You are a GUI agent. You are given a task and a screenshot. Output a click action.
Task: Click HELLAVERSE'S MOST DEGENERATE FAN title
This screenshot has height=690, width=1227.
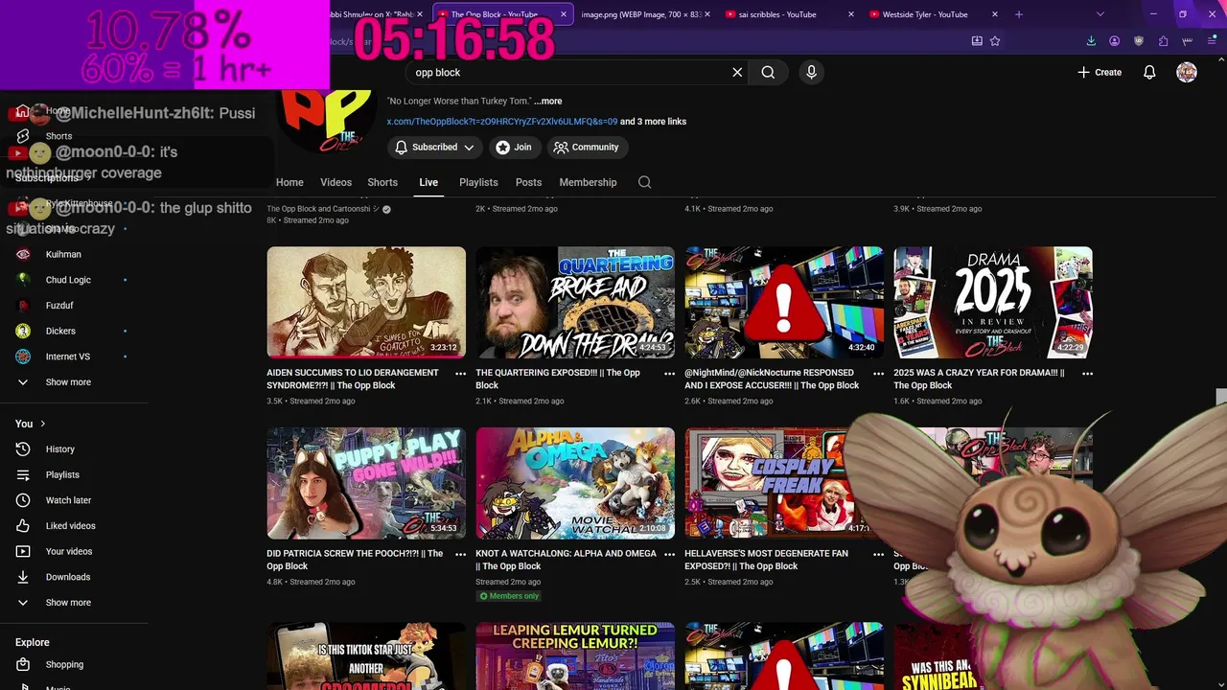766,560
